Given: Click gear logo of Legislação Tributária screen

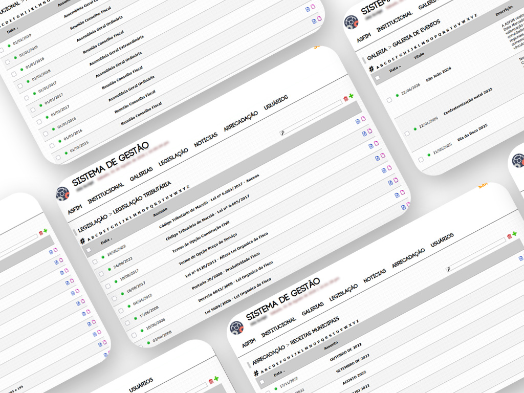Looking at the screenshot, I should pos(62,194).
